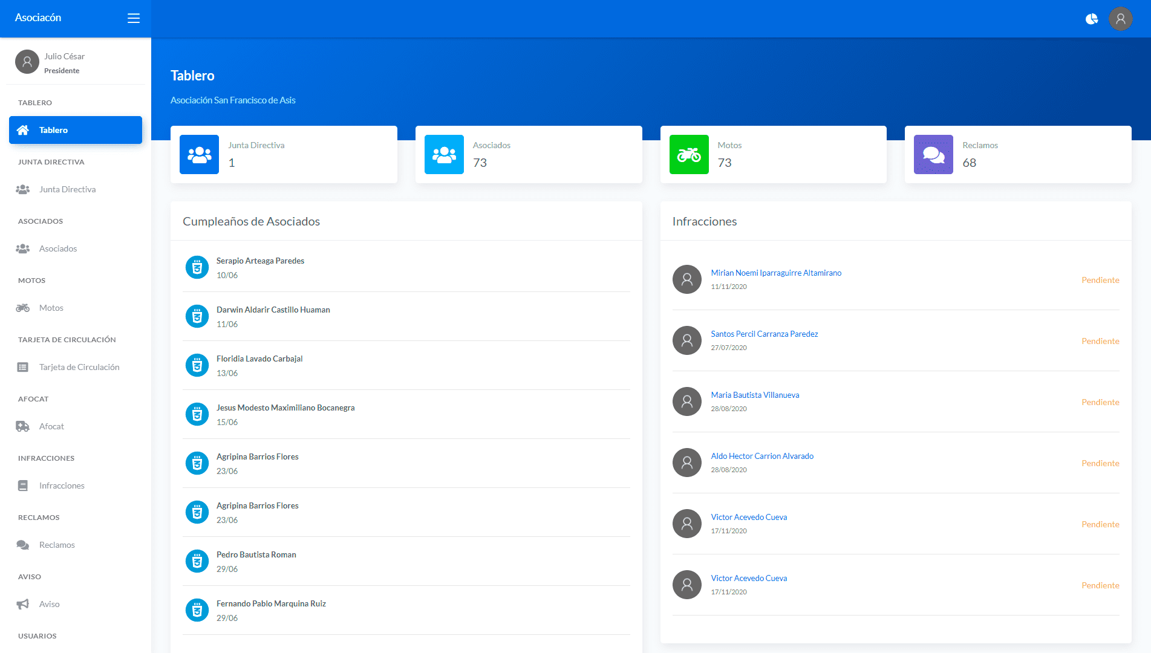
Task: Open Reclamos sidebar item
Action: (x=76, y=545)
